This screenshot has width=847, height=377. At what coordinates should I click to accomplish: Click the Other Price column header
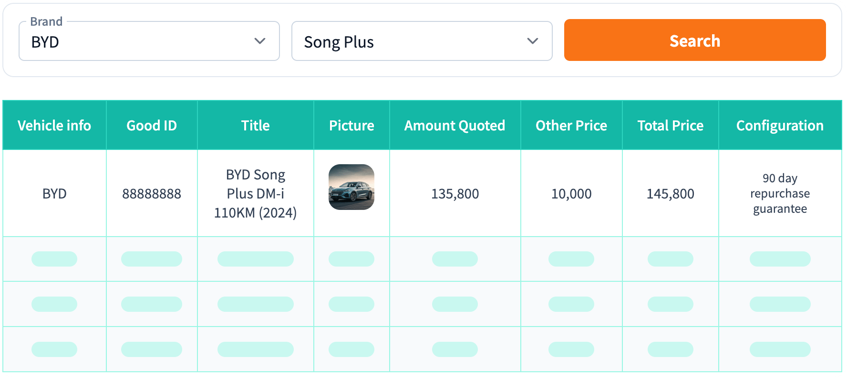point(571,126)
